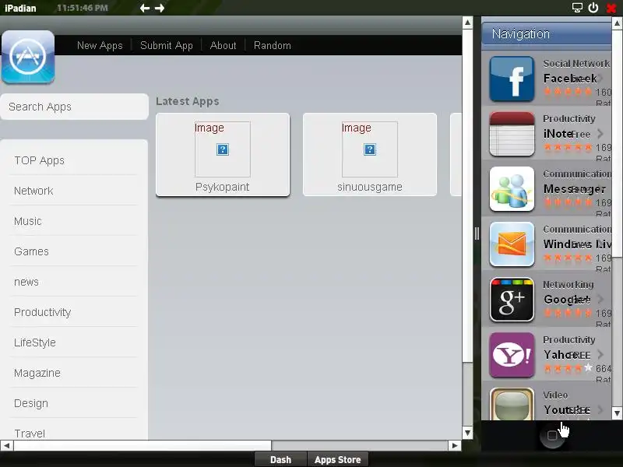Click the Search Apps field
Viewport: 623px width, 467px height.
tap(74, 107)
